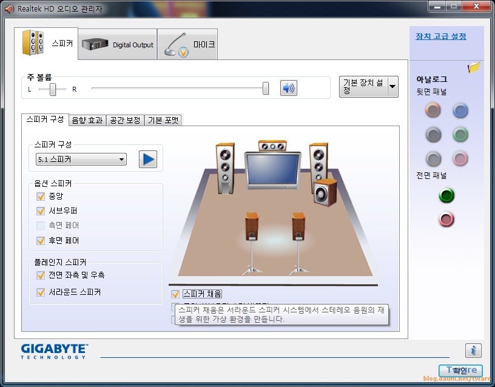This screenshot has width=495, height=387.
Task: Click the black rear panel jack
Action: point(433,135)
